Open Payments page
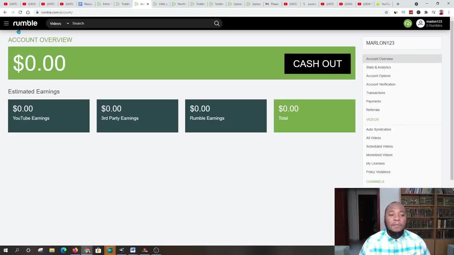 pos(373,101)
